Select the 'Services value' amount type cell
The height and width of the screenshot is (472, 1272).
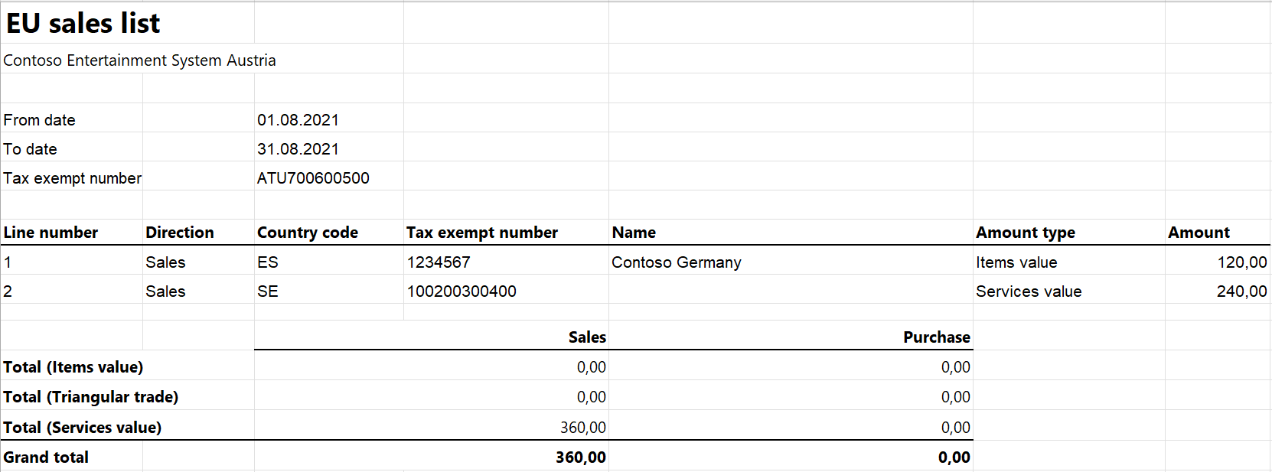(1029, 291)
